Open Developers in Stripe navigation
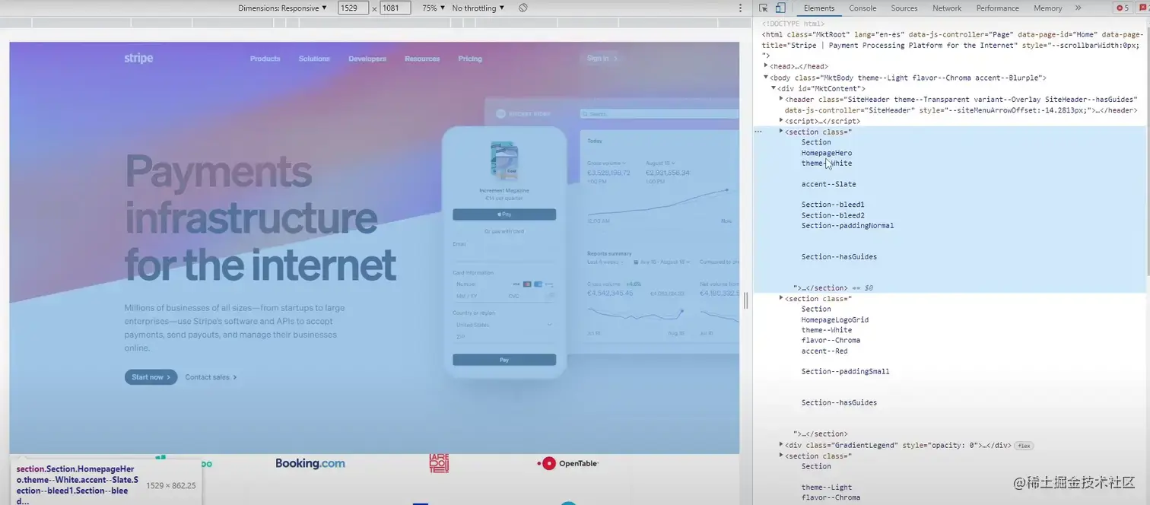The width and height of the screenshot is (1150, 505). (367, 59)
